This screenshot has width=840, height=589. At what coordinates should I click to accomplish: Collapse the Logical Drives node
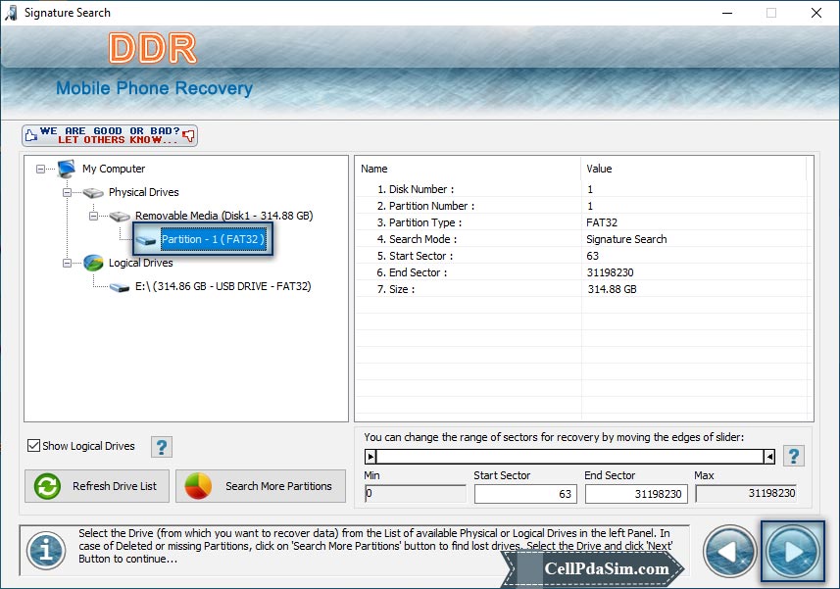tap(67, 263)
